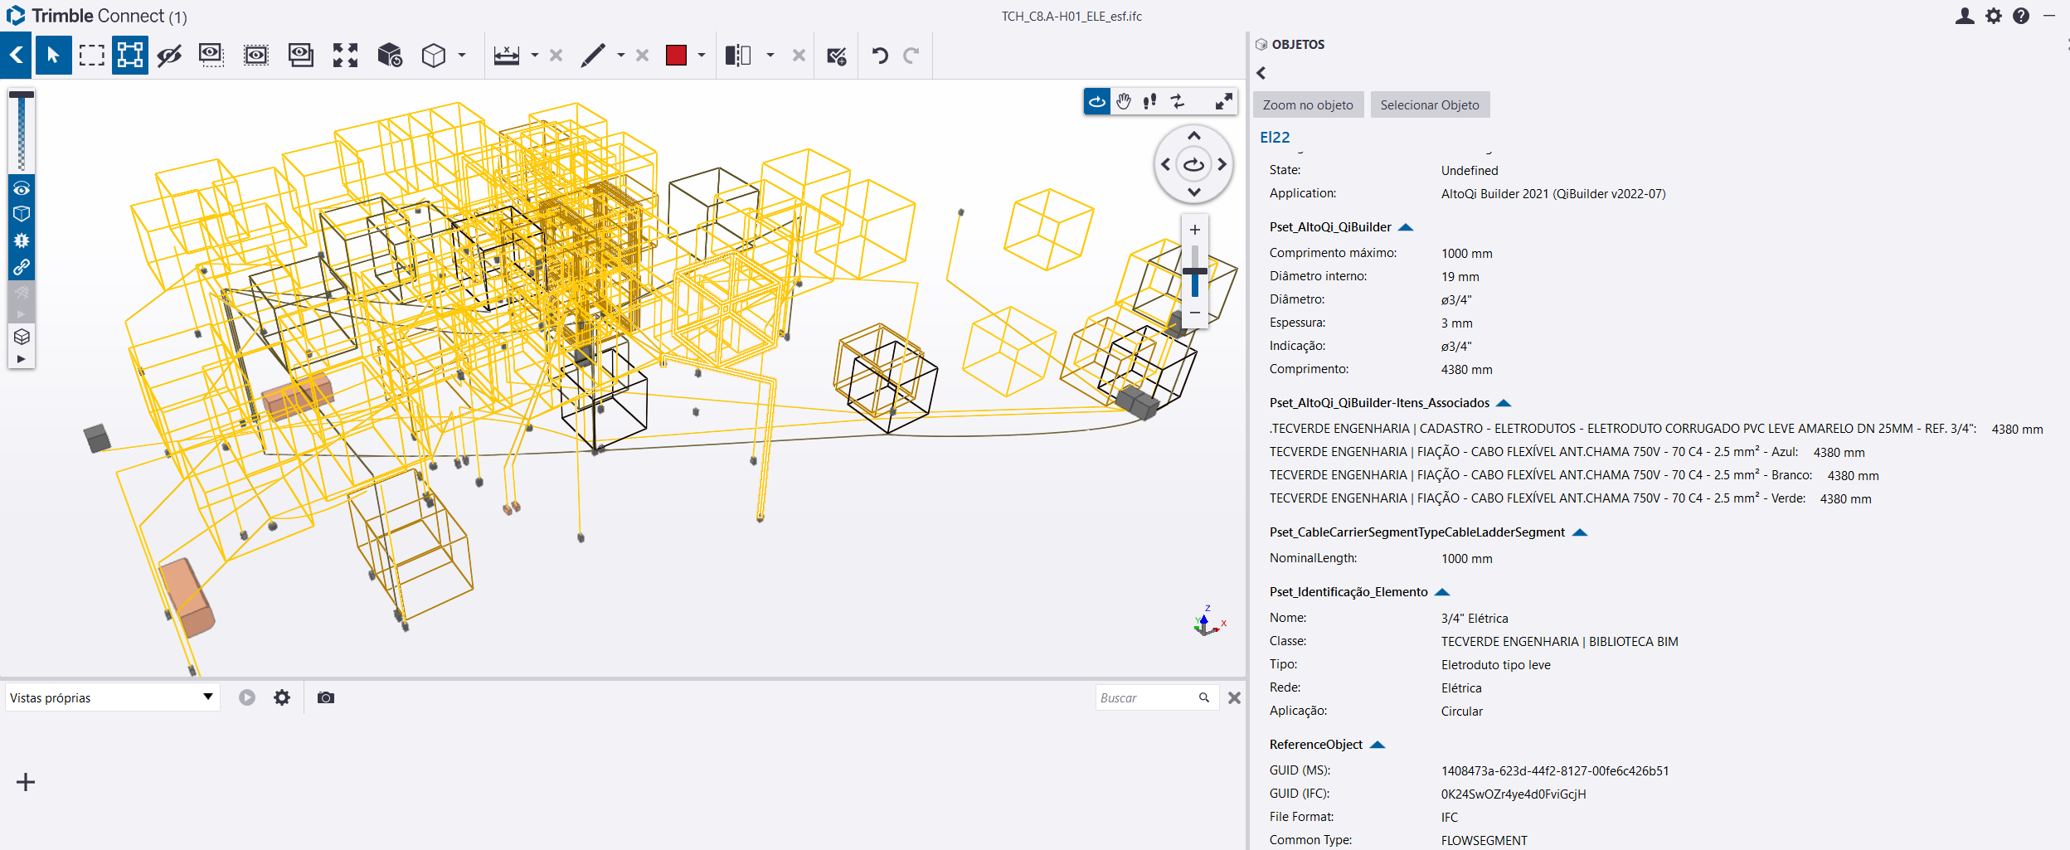Click the fit-to-view four arrows icon
Image resolution: width=2070 pixels, height=850 pixels.
[345, 56]
